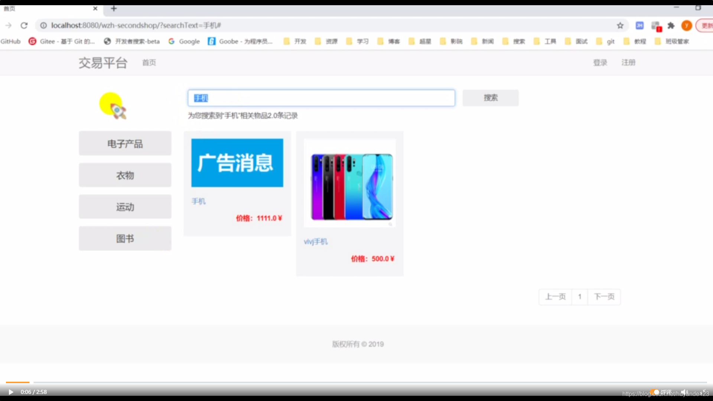The image size is (713, 401).
Task: Expand the git bookmark folder
Action: tap(605, 41)
